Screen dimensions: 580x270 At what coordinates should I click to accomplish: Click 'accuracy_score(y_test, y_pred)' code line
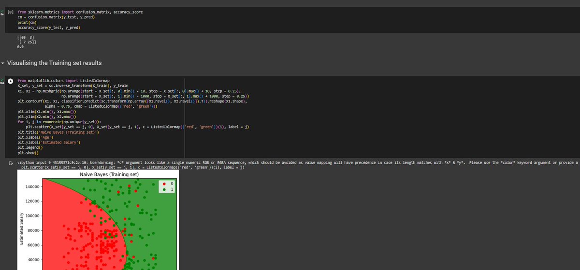48,28
